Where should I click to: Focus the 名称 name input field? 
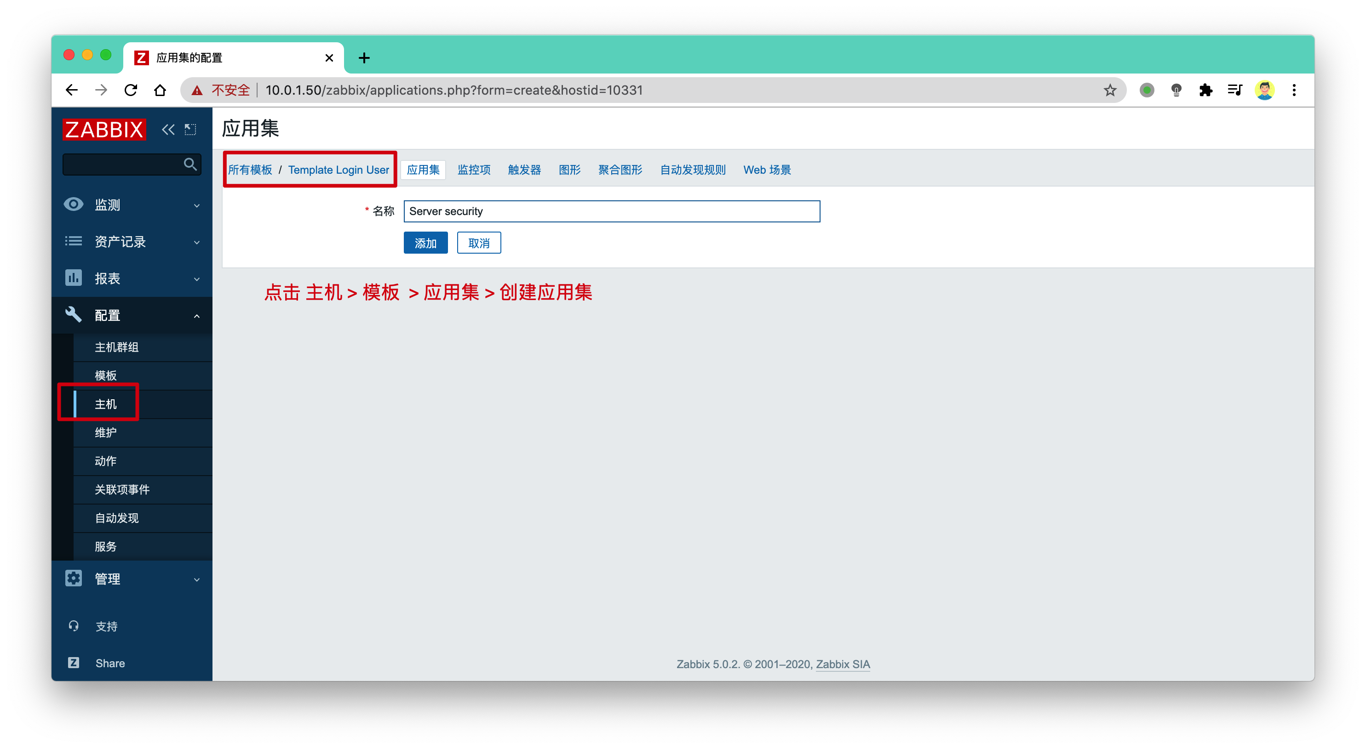click(x=611, y=211)
